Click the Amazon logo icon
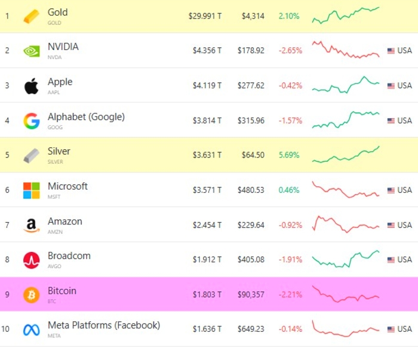 (x=31, y=225)
